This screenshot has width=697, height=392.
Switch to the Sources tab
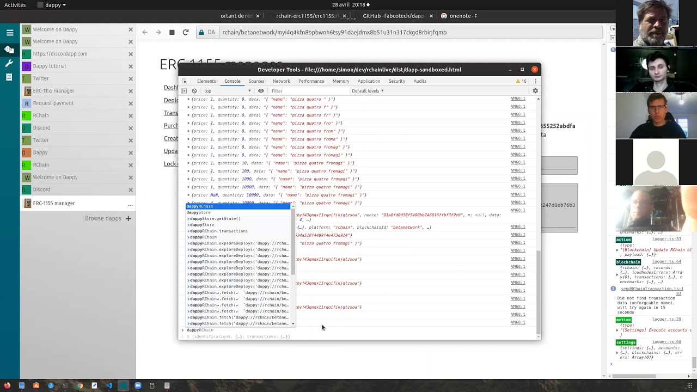[256, 81]
